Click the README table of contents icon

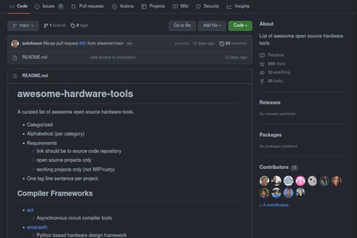point(15,76)
